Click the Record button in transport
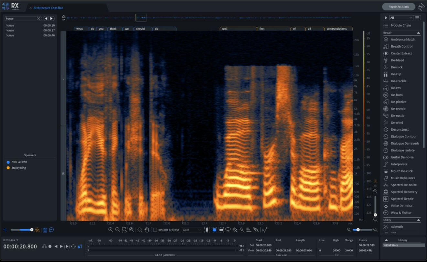This screenshot has height=262, width=427. 50,246
